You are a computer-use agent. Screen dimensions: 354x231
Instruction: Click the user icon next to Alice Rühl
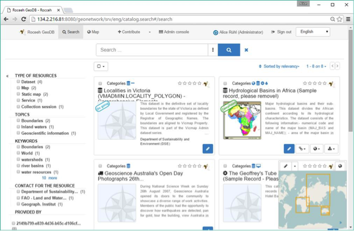click(216, 32)
